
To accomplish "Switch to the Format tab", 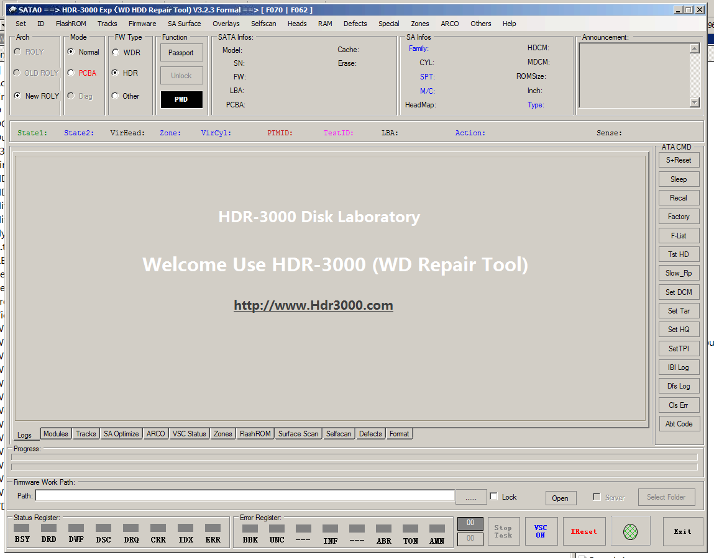I will (400, 434).
